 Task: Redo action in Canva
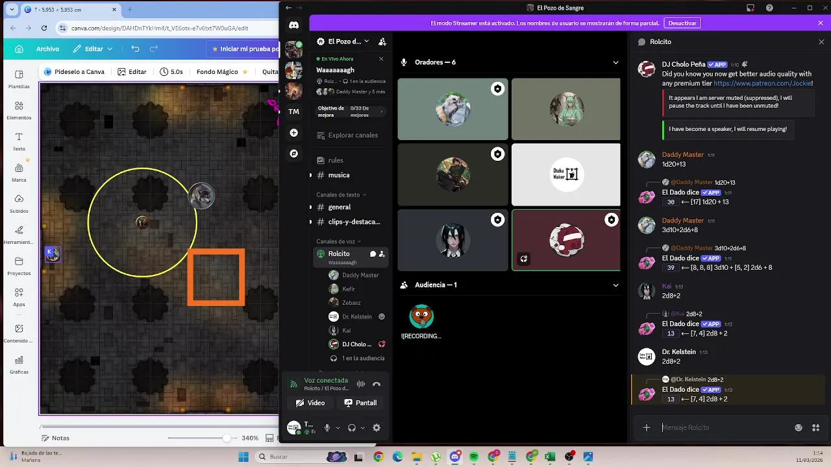pyautogui.click(x=154, y=49)
